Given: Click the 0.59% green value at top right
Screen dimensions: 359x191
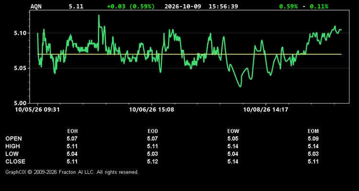Looking at the screenshot, I should pyautogui.click(x=288, y=6).
